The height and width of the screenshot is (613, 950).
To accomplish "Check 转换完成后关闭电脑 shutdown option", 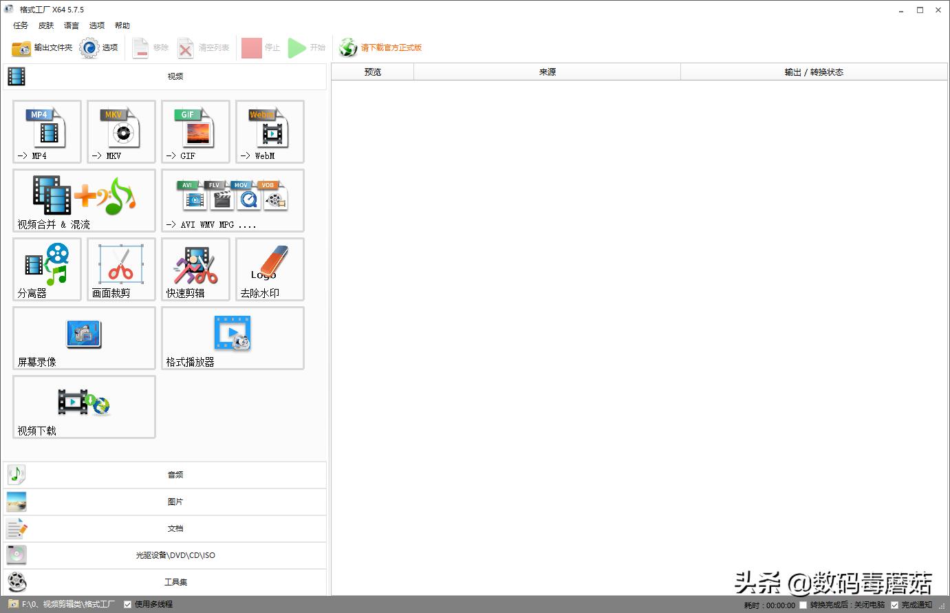I will [802, 603].
